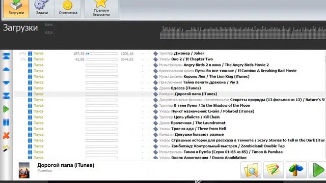Click pause icon in Viy 2 row

point(30,82)
